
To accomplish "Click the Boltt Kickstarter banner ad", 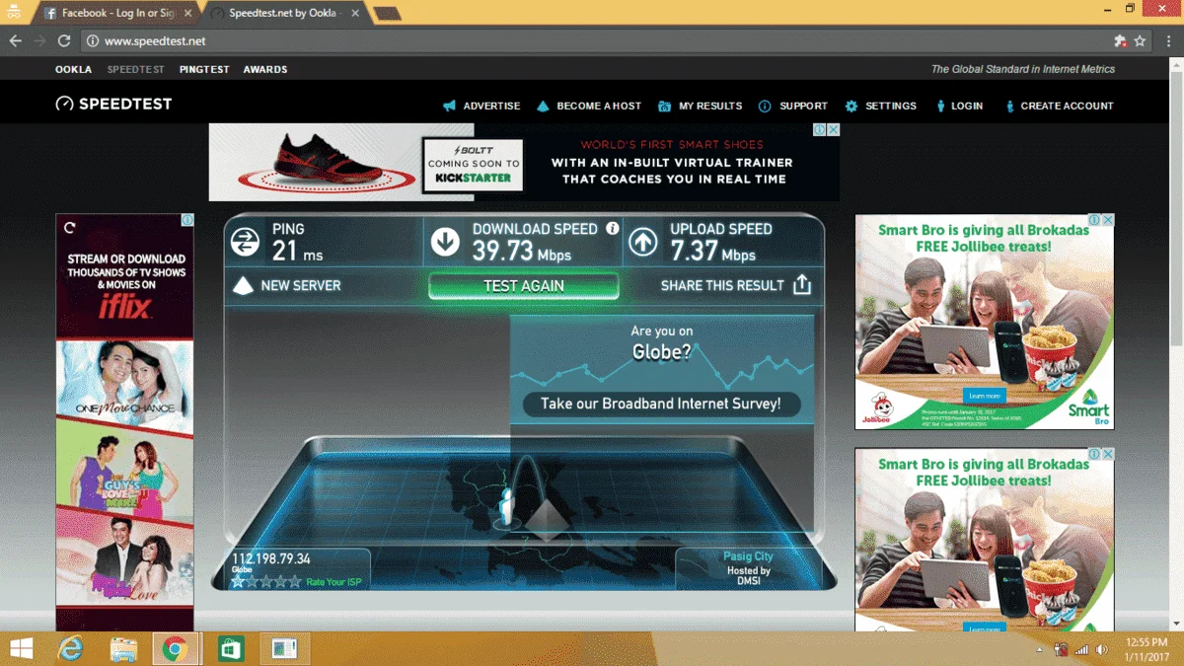I will [x=524, y=162].
